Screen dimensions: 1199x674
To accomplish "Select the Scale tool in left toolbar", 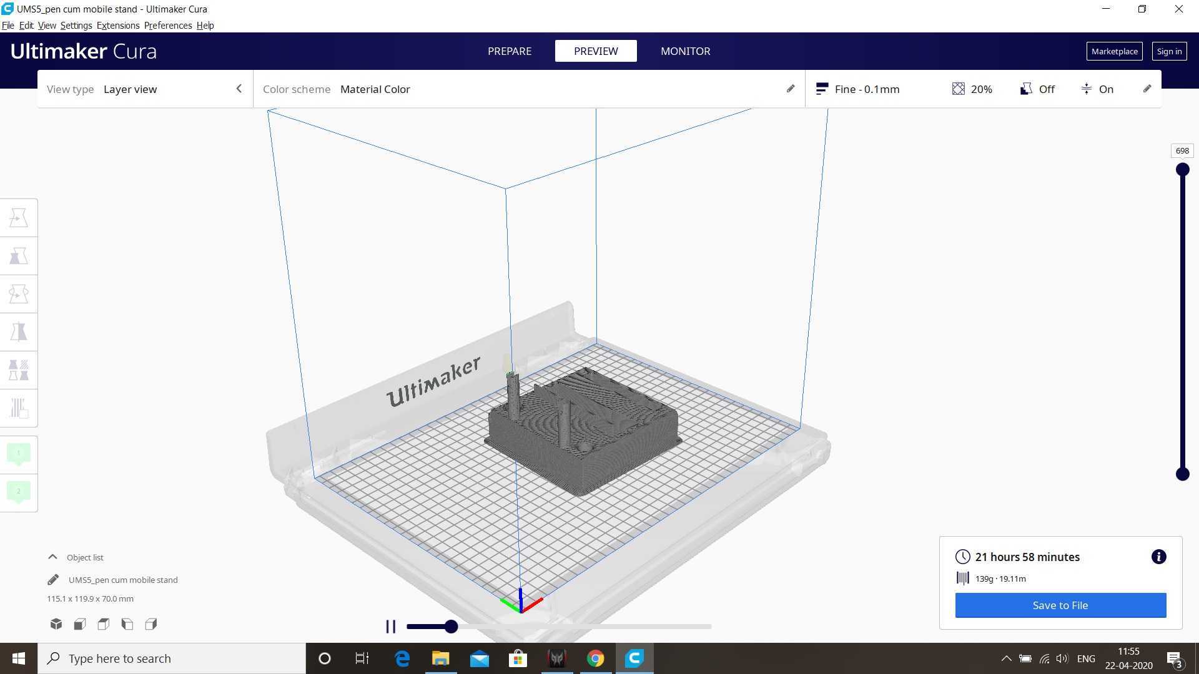I will 19,256.
